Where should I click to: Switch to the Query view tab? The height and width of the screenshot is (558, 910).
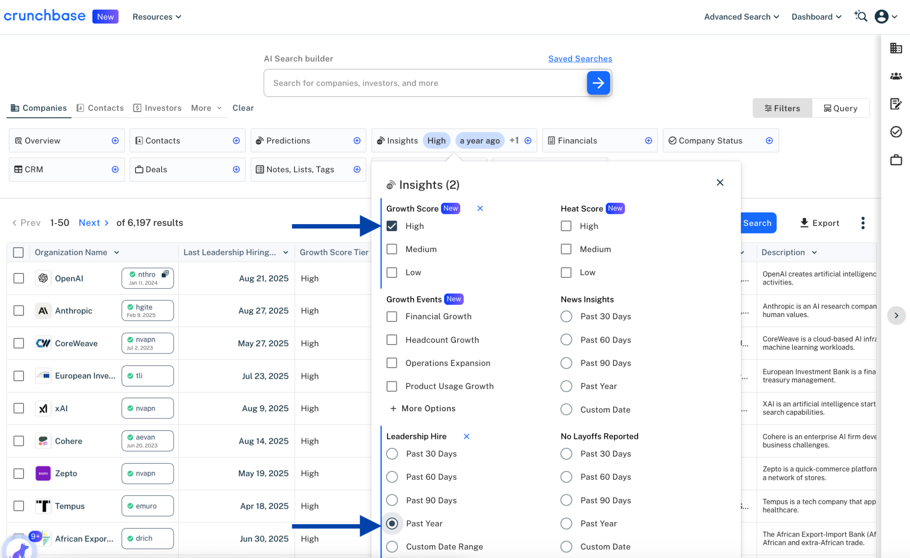point(840,108)
